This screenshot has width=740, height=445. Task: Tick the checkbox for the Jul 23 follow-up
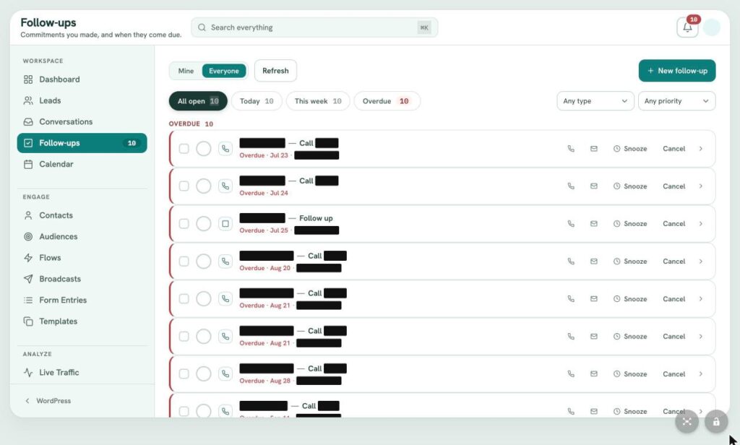coord(184,149)
